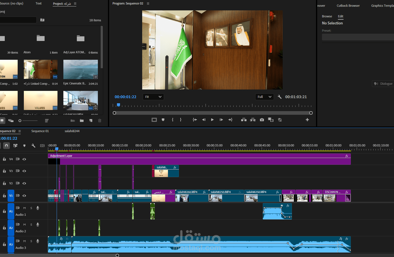This screenshot has width=394, height=257.
Task: Click the search bin camera icon
Action: click(42, 20)
